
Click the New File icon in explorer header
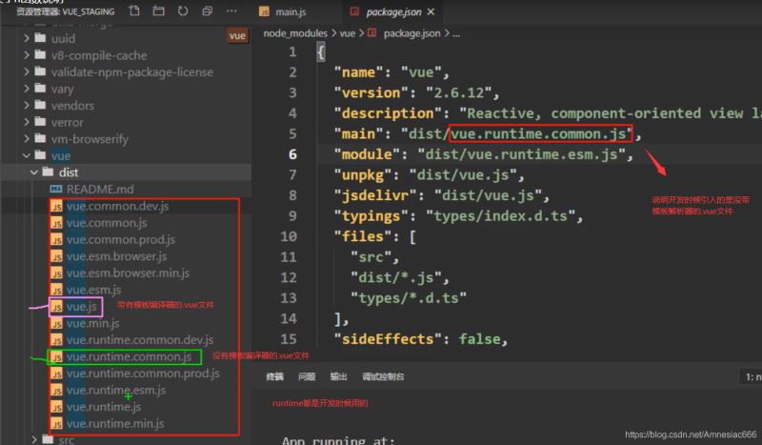[133, 11]
